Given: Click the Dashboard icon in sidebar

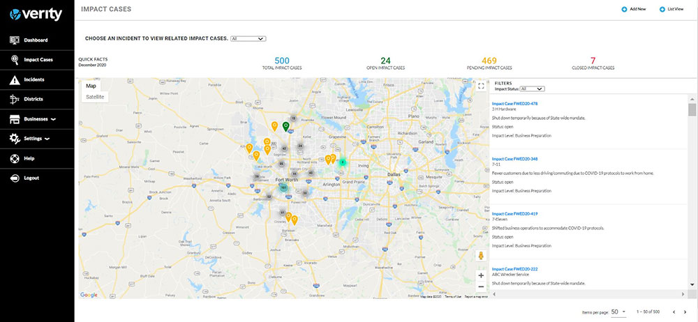Looking at the screenshot, I should [x=15, y=40].
